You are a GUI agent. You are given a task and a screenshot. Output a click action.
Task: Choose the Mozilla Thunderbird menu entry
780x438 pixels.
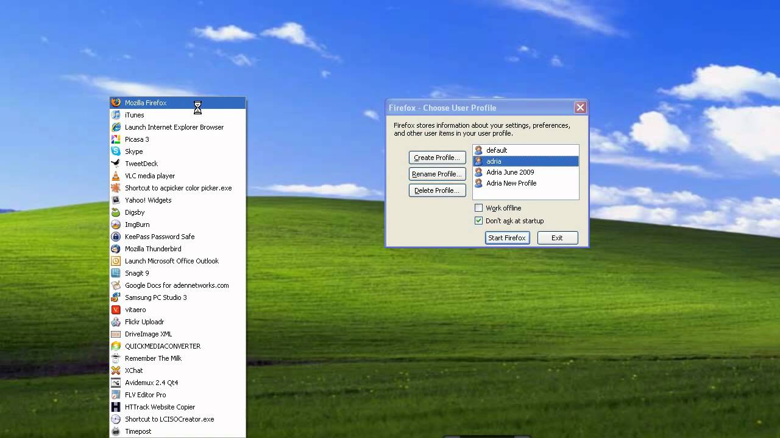(178, 249)
